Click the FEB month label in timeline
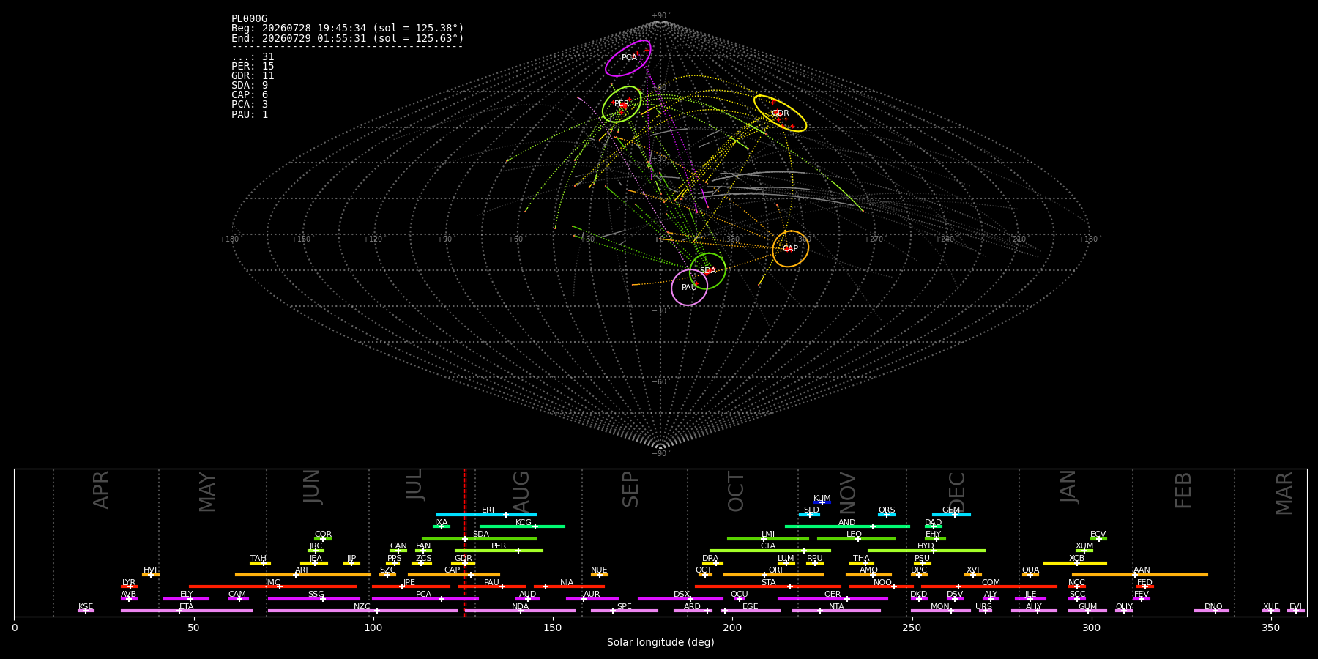 click(1183, 490)
